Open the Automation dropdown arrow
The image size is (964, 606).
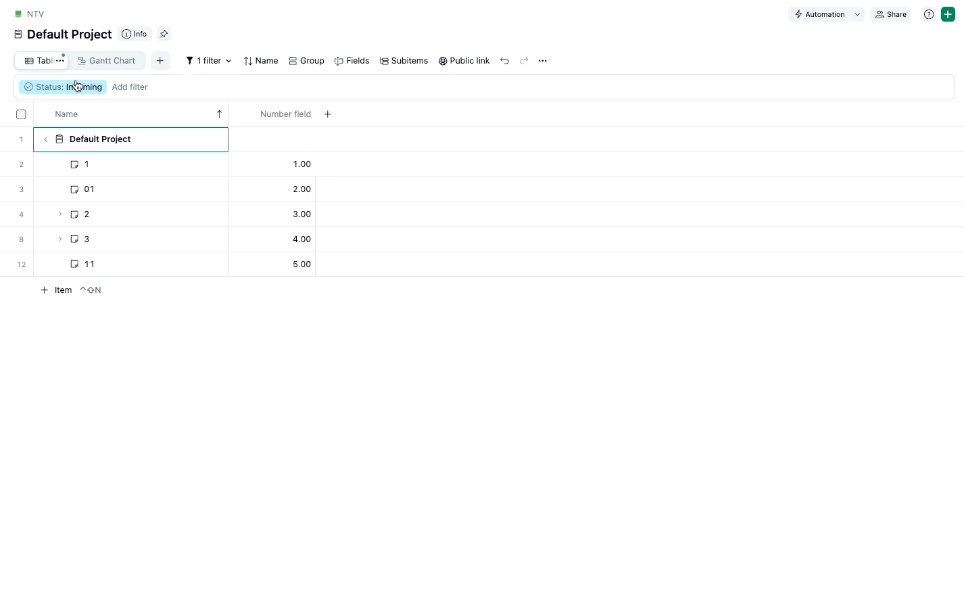[857, 14]
